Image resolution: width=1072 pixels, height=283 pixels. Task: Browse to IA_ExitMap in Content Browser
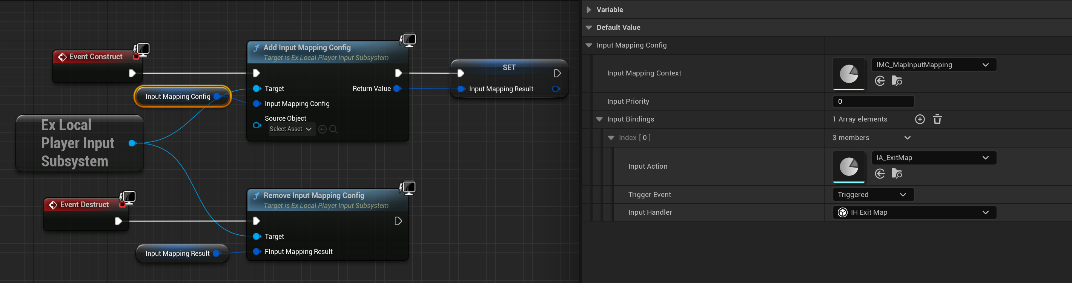point(897,174)
